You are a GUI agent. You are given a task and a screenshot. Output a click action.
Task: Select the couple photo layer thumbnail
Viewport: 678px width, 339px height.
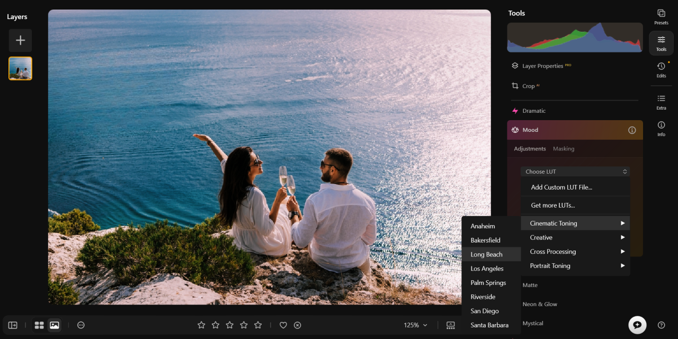click(x=20, y=68)
